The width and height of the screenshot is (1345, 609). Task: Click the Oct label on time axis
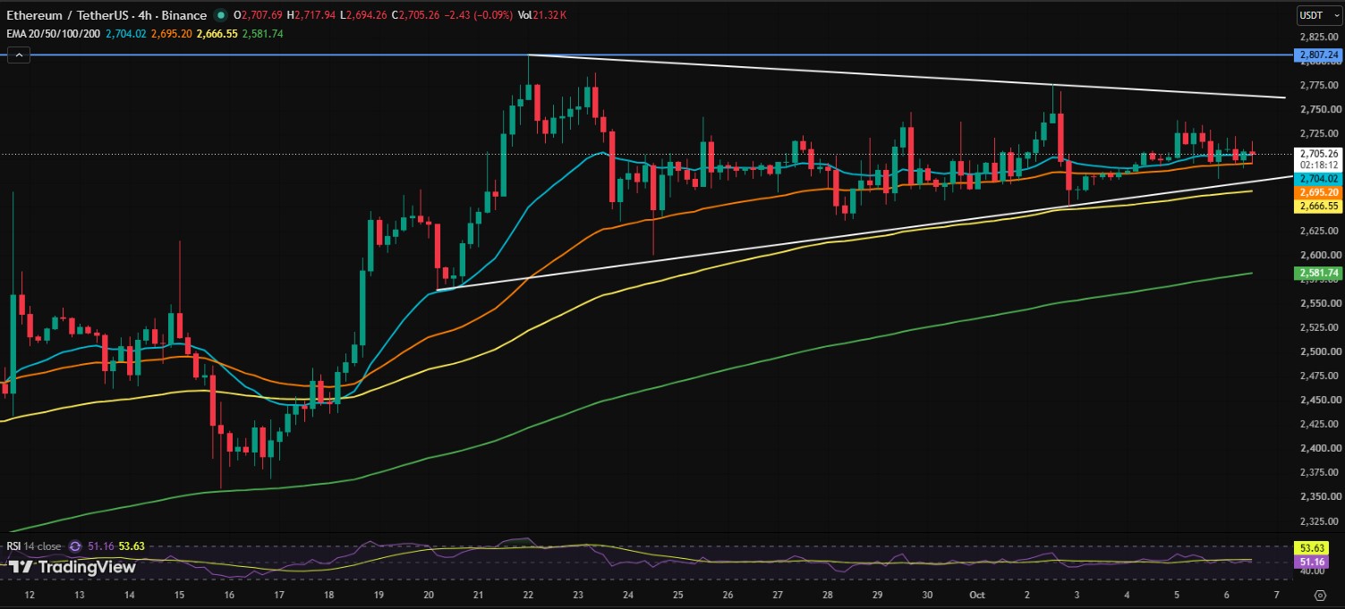[x=976, y=595]
